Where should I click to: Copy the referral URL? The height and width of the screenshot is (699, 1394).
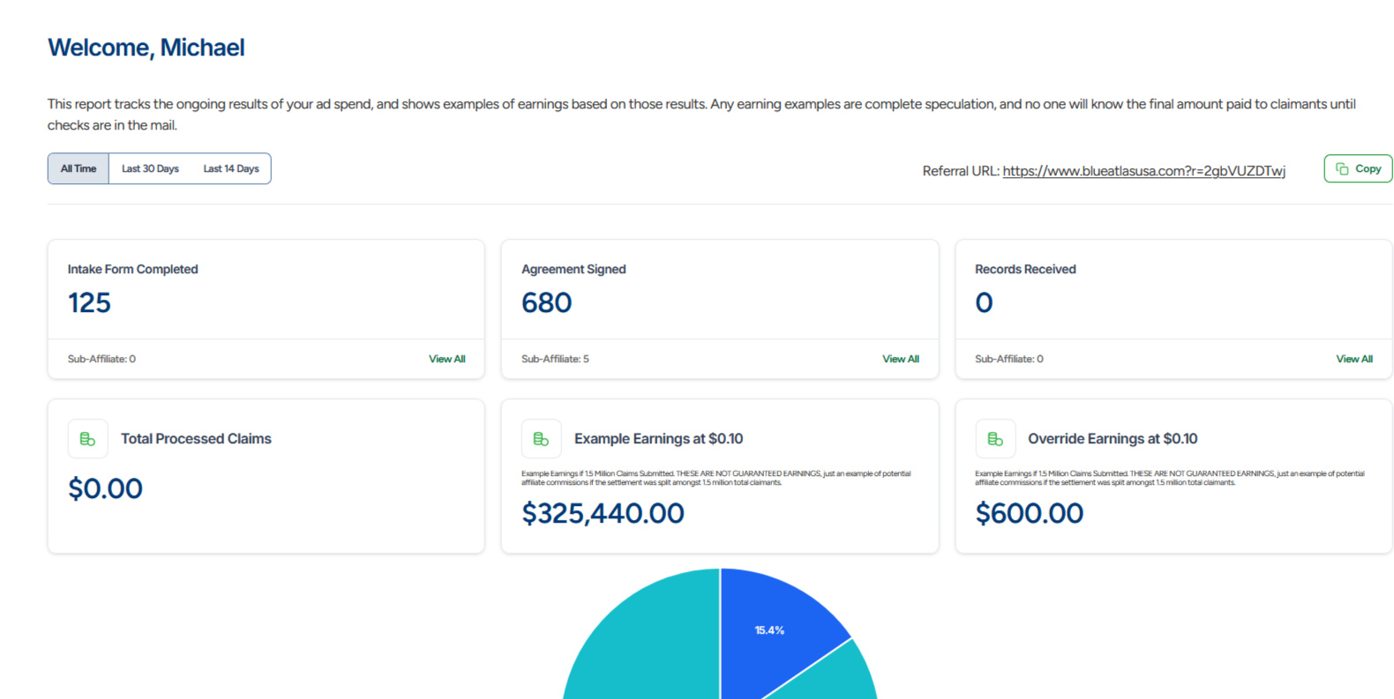coord(1358,168)
